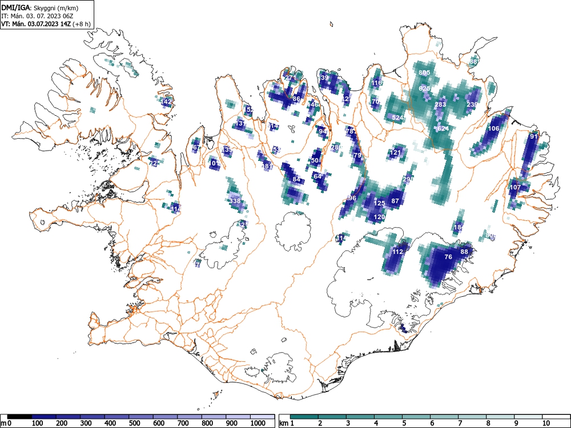571x428 pixels.
Task: Click the visibility value 84 on the map
Action: pos(296,179)
